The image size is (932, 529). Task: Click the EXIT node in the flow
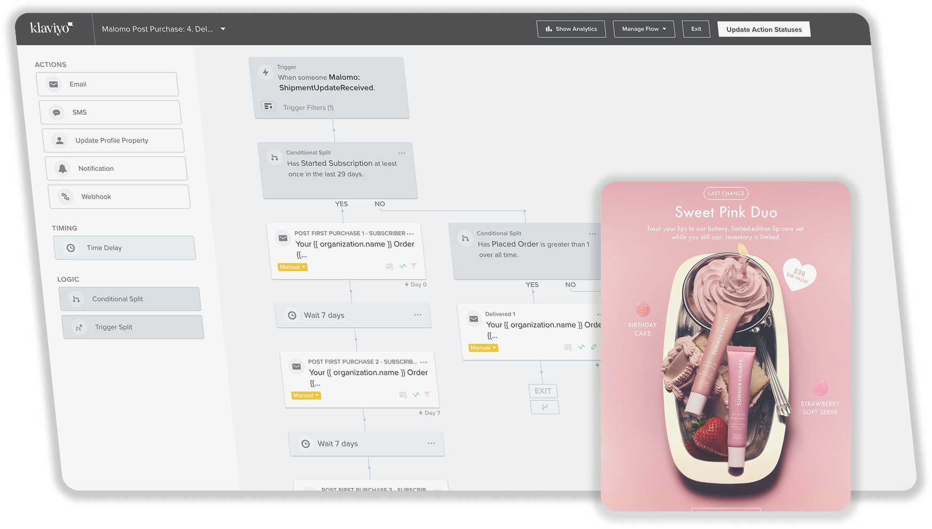point(543,391)
